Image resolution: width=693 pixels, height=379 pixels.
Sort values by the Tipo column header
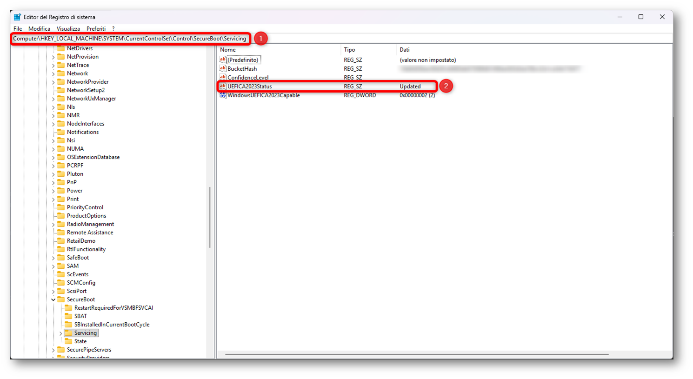(x=368, y=50)
